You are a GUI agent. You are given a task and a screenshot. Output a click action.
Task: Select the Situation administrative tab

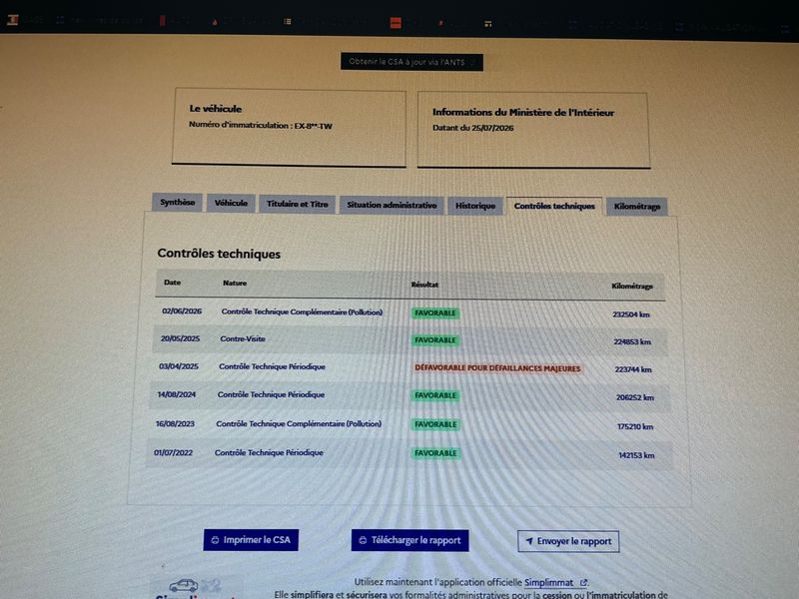click(392, 205)
